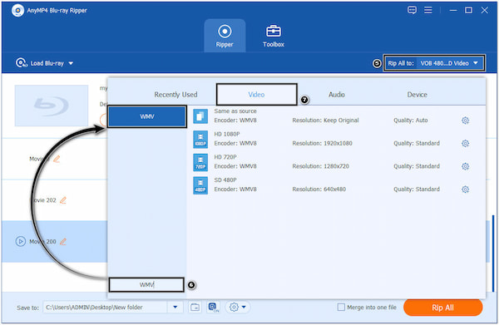The height and width of the screenshot is (325, 499).
Task: Open settings gear for HD 1080P
Action: click(x=465, y=143)
